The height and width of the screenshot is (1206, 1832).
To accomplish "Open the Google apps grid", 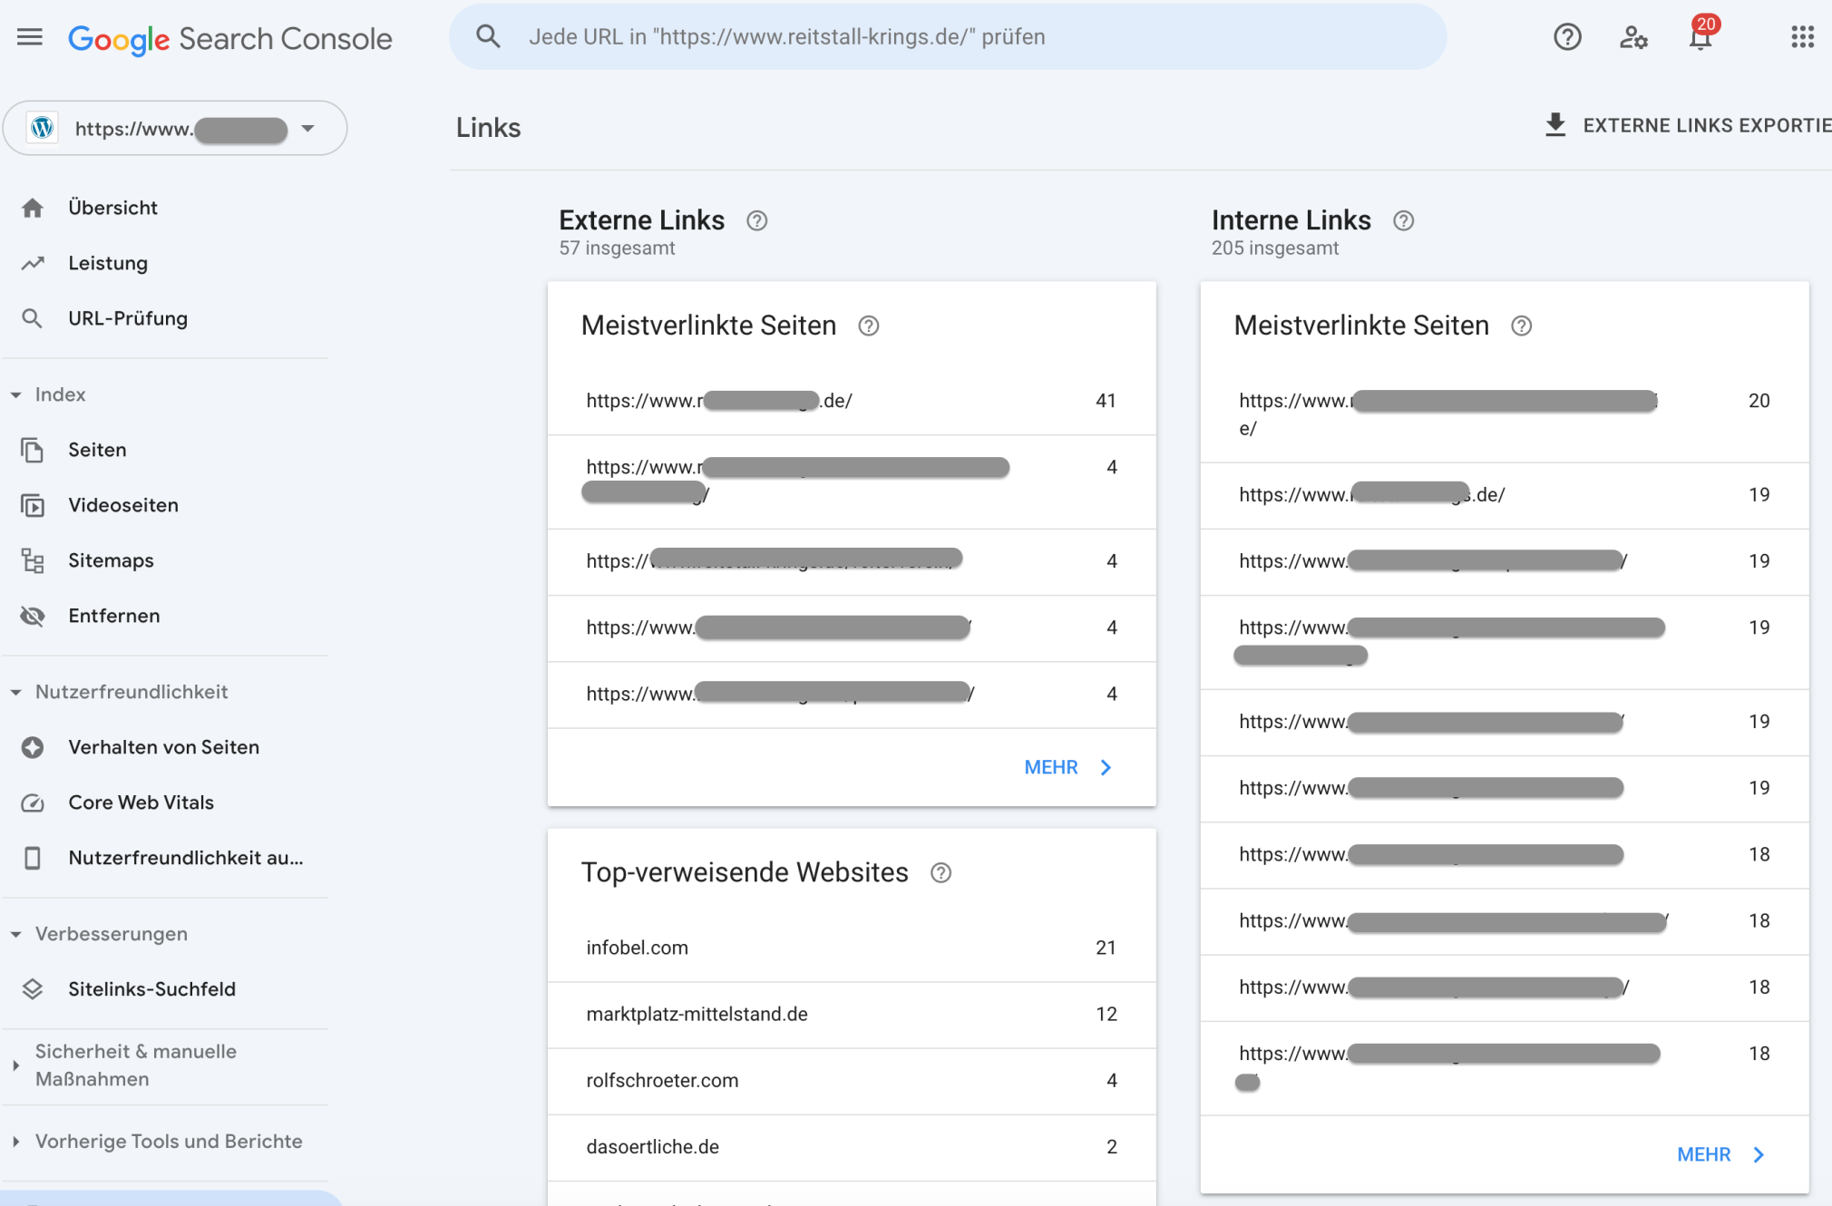I will [x=1802, y=37].
